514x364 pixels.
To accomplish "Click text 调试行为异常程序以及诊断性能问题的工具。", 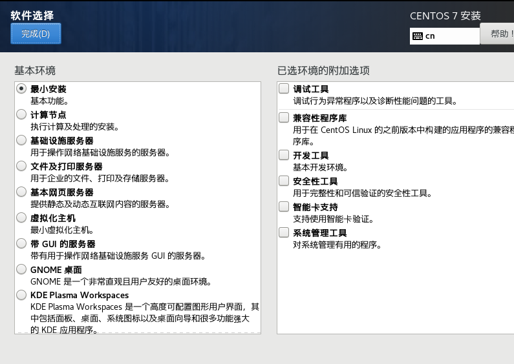I will [376, 101].
